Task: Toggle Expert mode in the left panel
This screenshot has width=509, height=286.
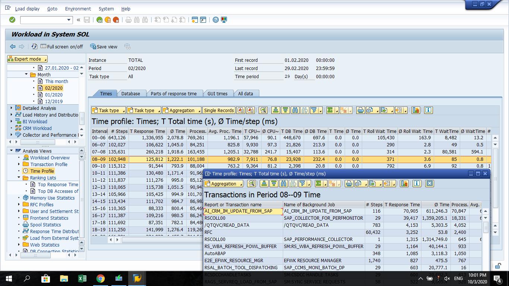Action: 27,58
